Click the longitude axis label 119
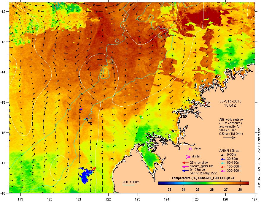 point(21,199)
